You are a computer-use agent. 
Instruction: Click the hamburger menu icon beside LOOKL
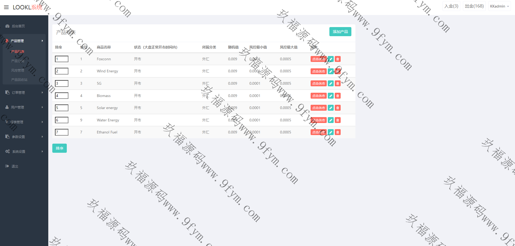coord(6,7)
